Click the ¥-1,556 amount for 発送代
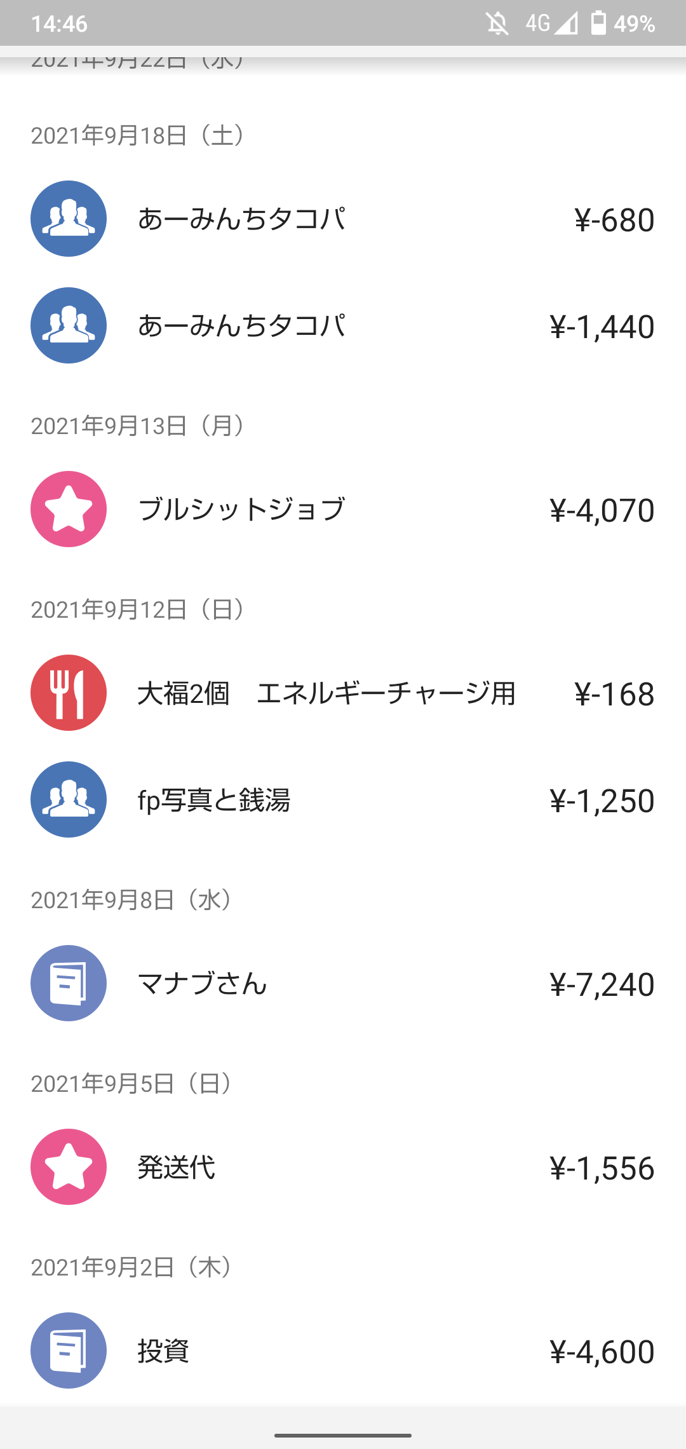The height and width of the screenshot is (1449, 686). point(602,1168)
